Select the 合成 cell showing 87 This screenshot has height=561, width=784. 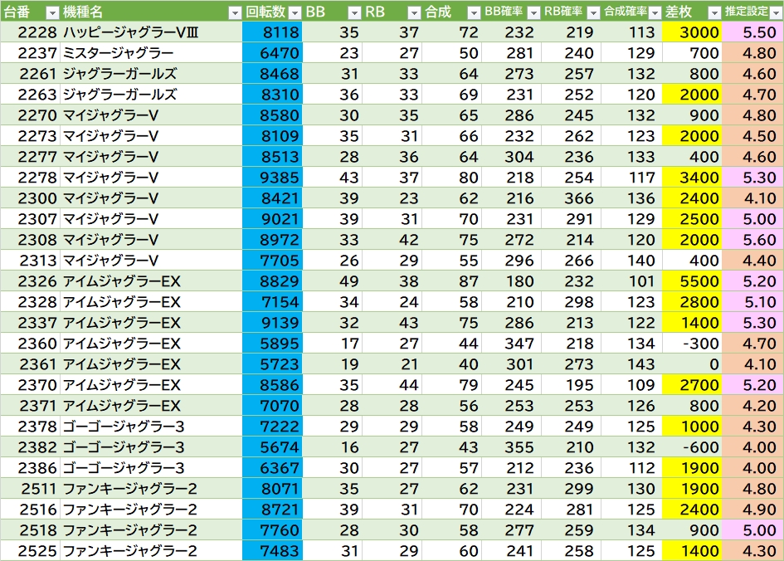click(452, 281)
